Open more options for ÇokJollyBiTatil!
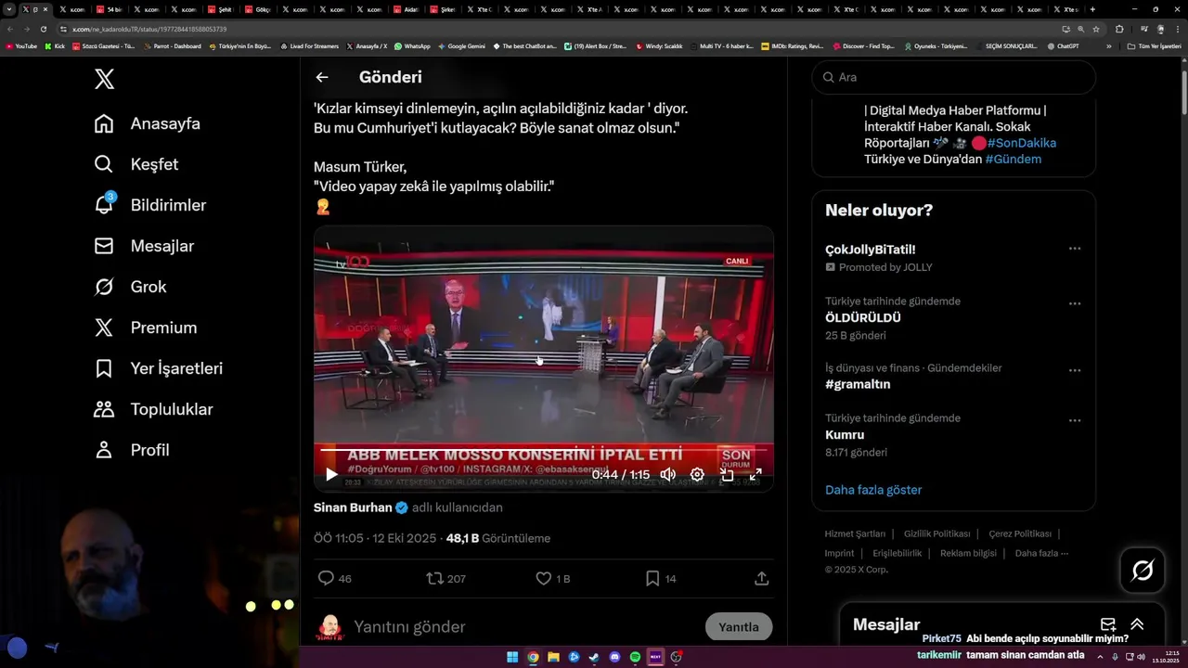1188x668 pixels. [x=1075, y=249]
